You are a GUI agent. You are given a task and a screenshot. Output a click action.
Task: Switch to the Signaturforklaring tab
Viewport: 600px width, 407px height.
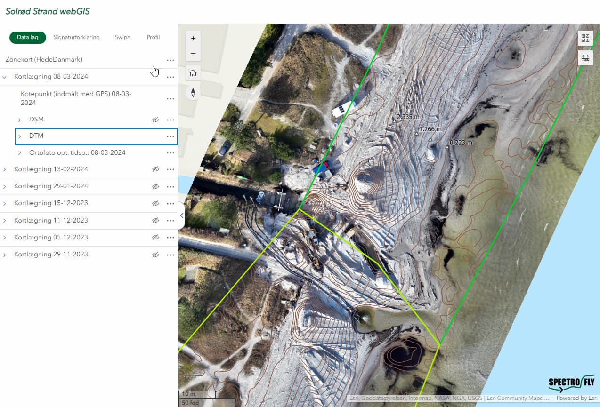coord(76,37)
